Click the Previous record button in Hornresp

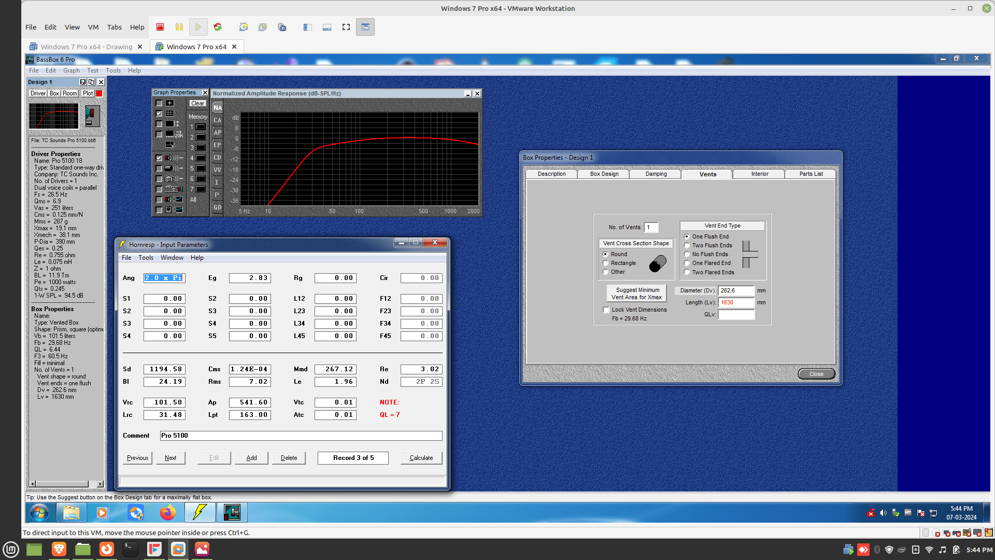[x=137, y=458]
